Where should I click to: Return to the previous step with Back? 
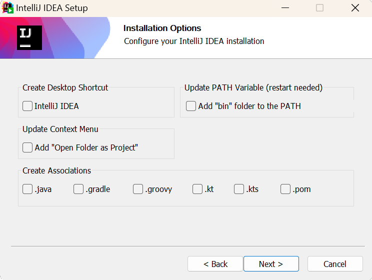(x=215, y=264)
